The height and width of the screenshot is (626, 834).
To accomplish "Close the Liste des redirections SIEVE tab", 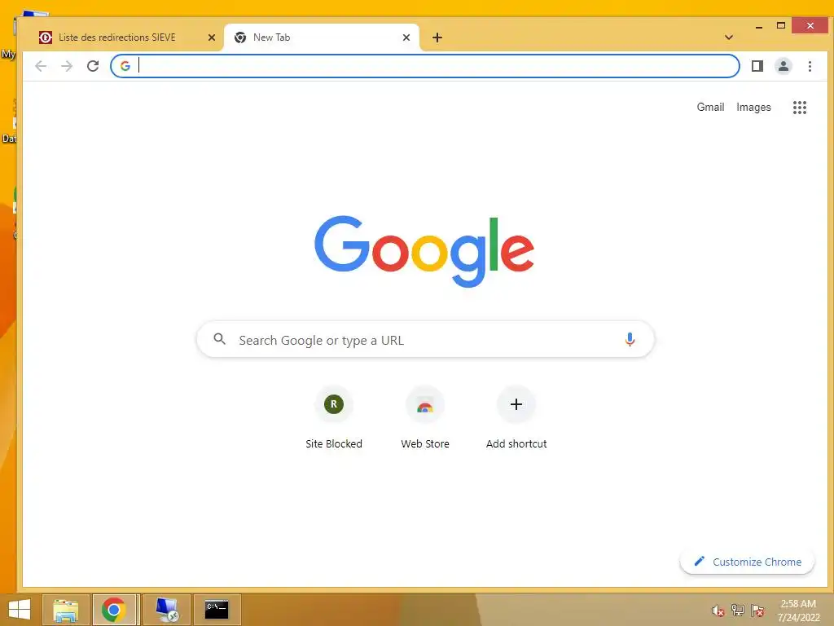I will click(x=212, y=37).
